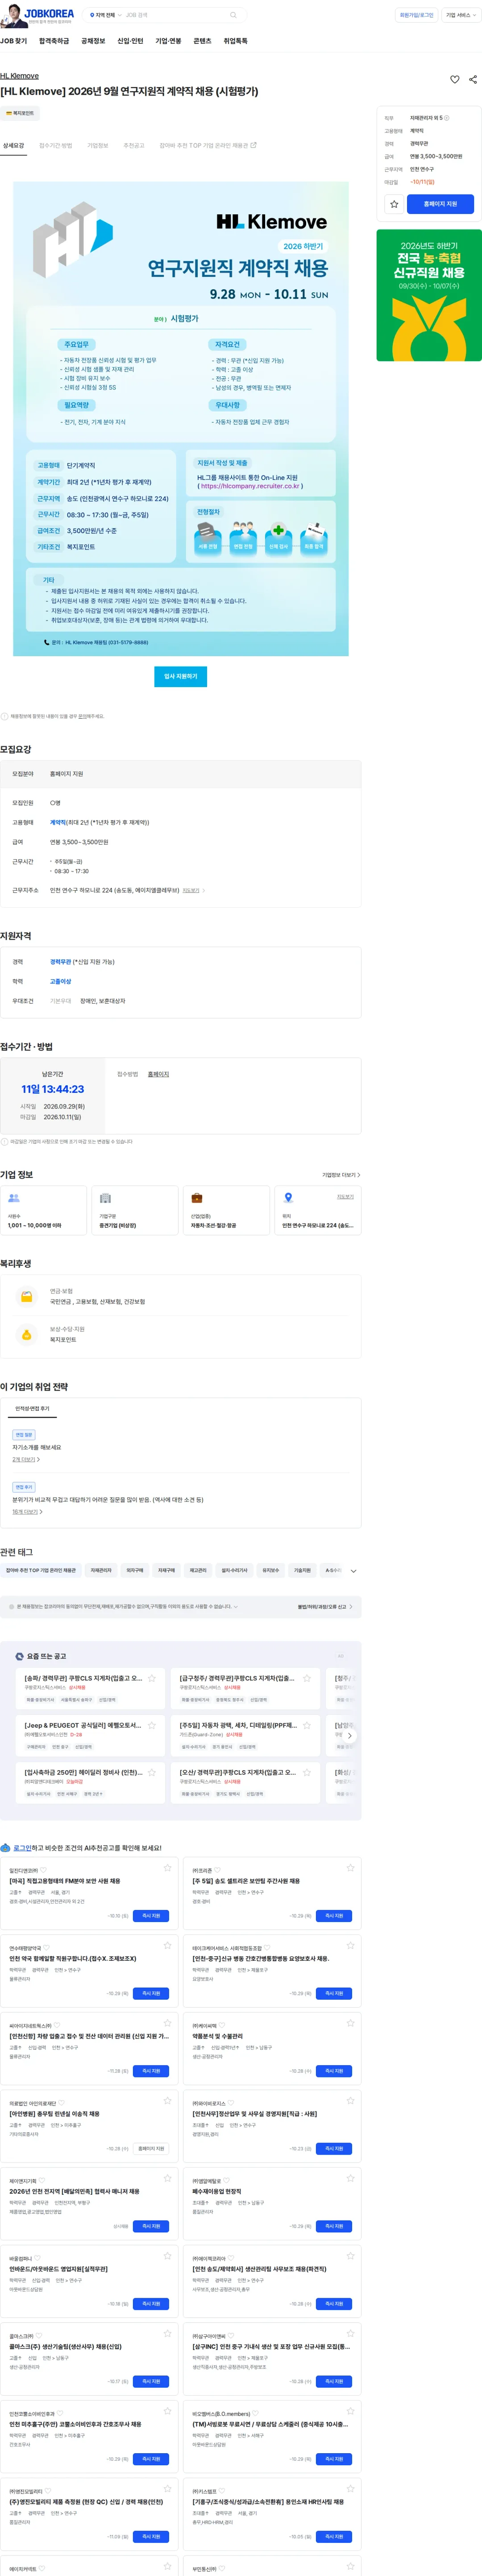Select the 전직상·면접 후기 tab
Screen dimensions: 482x2576
(x=32, y=1408)
